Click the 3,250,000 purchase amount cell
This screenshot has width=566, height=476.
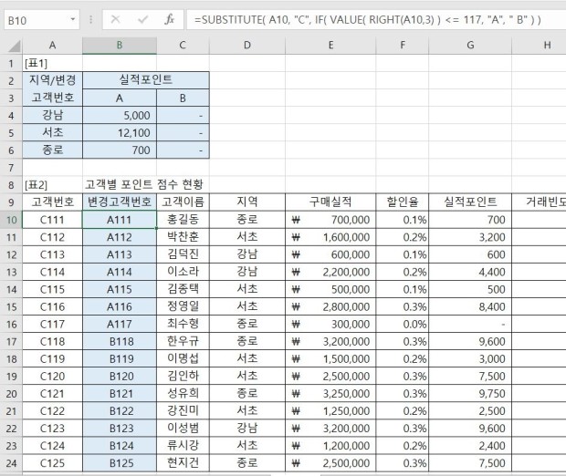[330, 394]
